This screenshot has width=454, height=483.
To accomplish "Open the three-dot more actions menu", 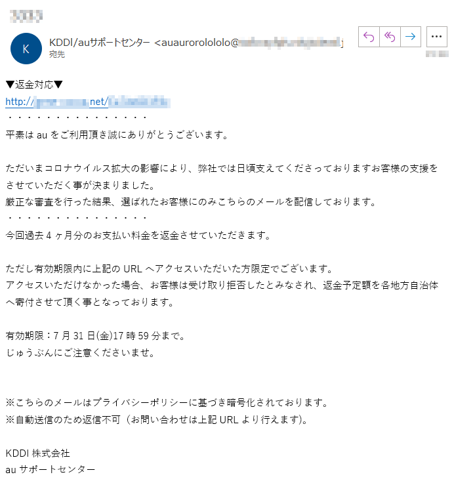I will [x=437, y=37].
